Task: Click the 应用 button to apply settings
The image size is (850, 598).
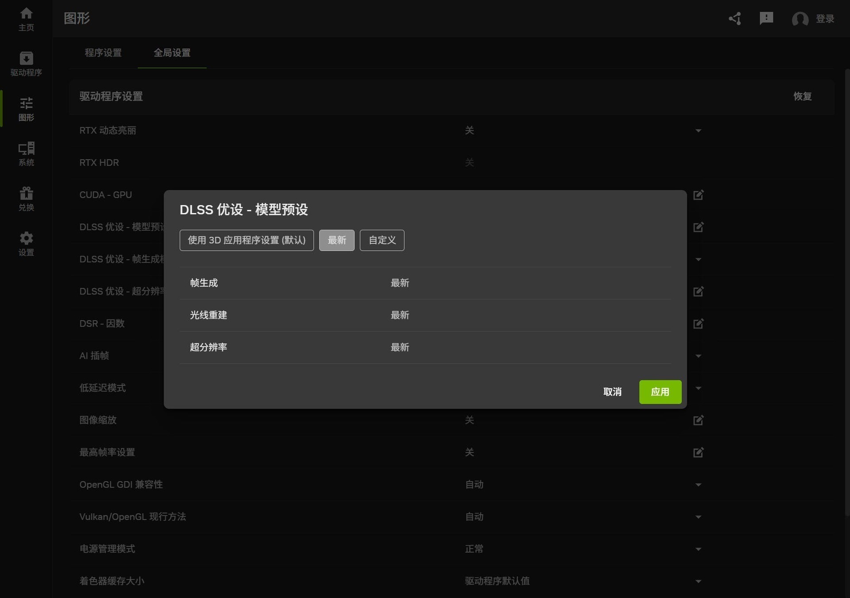Action: (x=660, y=392)
